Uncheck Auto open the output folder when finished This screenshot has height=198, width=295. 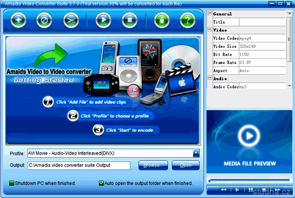(101, 183)
